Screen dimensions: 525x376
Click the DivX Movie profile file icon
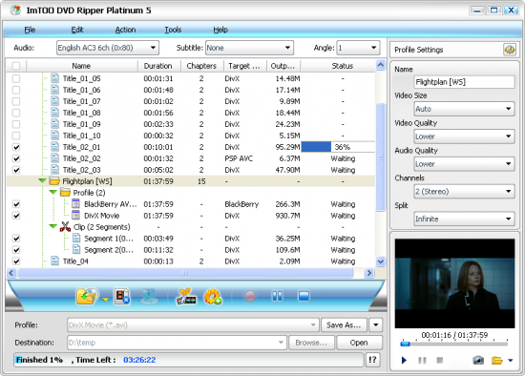(76, 216)
